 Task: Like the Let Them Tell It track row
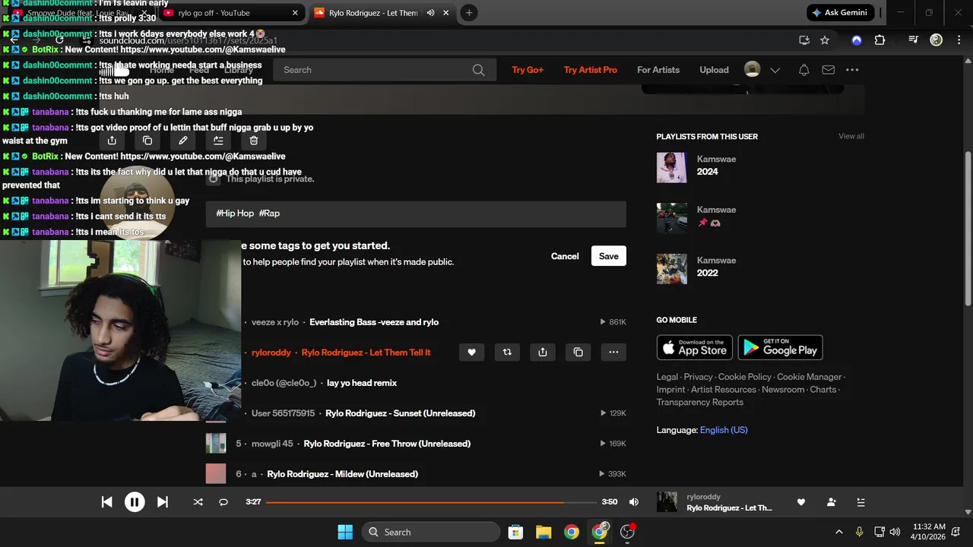click(471, 353)
